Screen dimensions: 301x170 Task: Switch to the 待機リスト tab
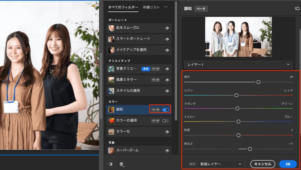click(x=151, y=7)
